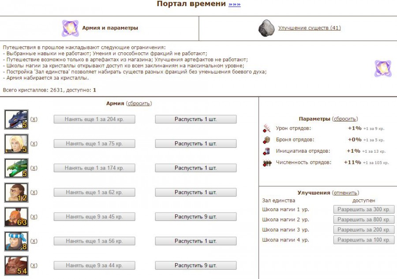Screen dimensions: 397x279
Task: Click Разрешить за 800 кр. for magic school level 2
Action: 364,220
